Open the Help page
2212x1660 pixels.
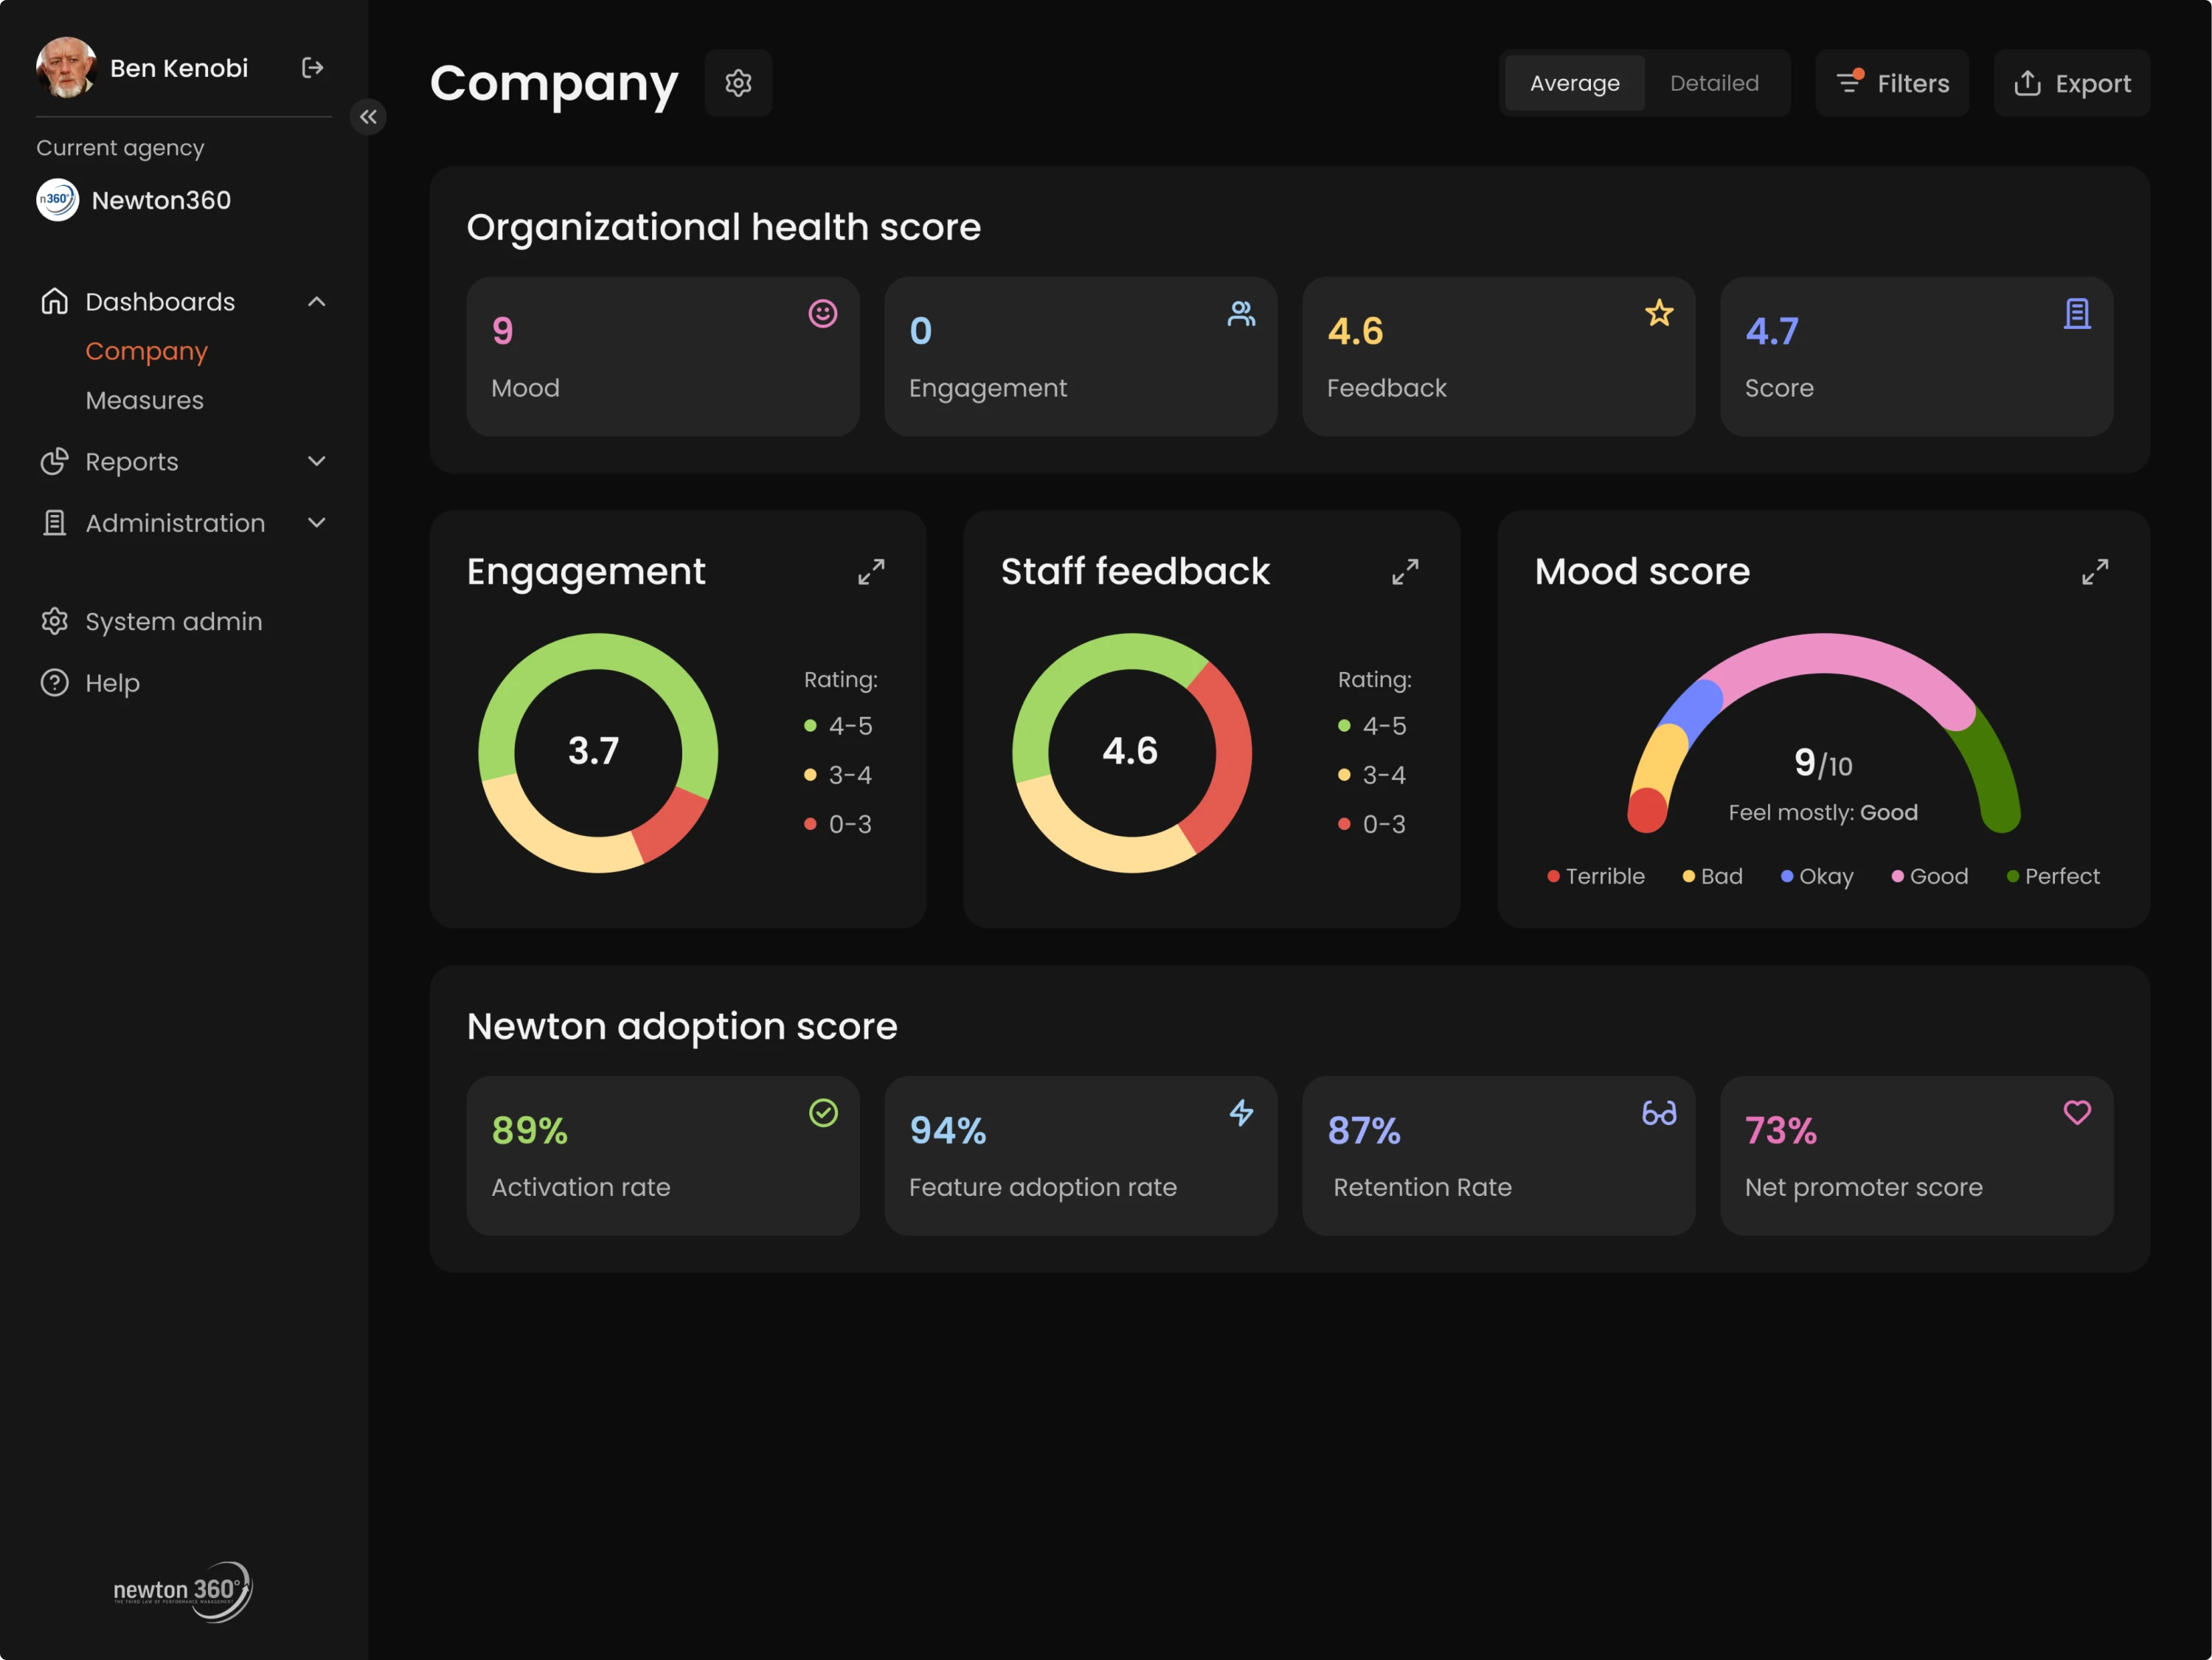pos(90,683)
